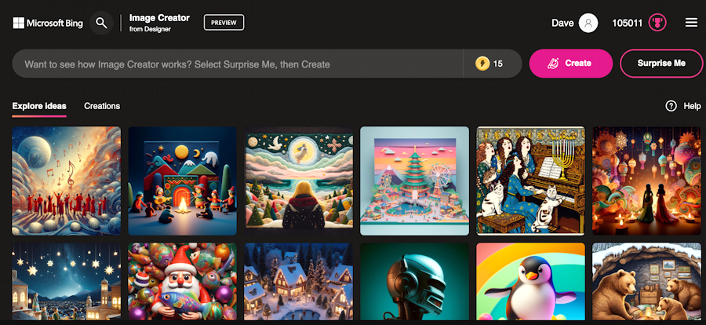Open the bears in cave thumbnail
This screenshot has width=706, height=325.
[646, 282]
